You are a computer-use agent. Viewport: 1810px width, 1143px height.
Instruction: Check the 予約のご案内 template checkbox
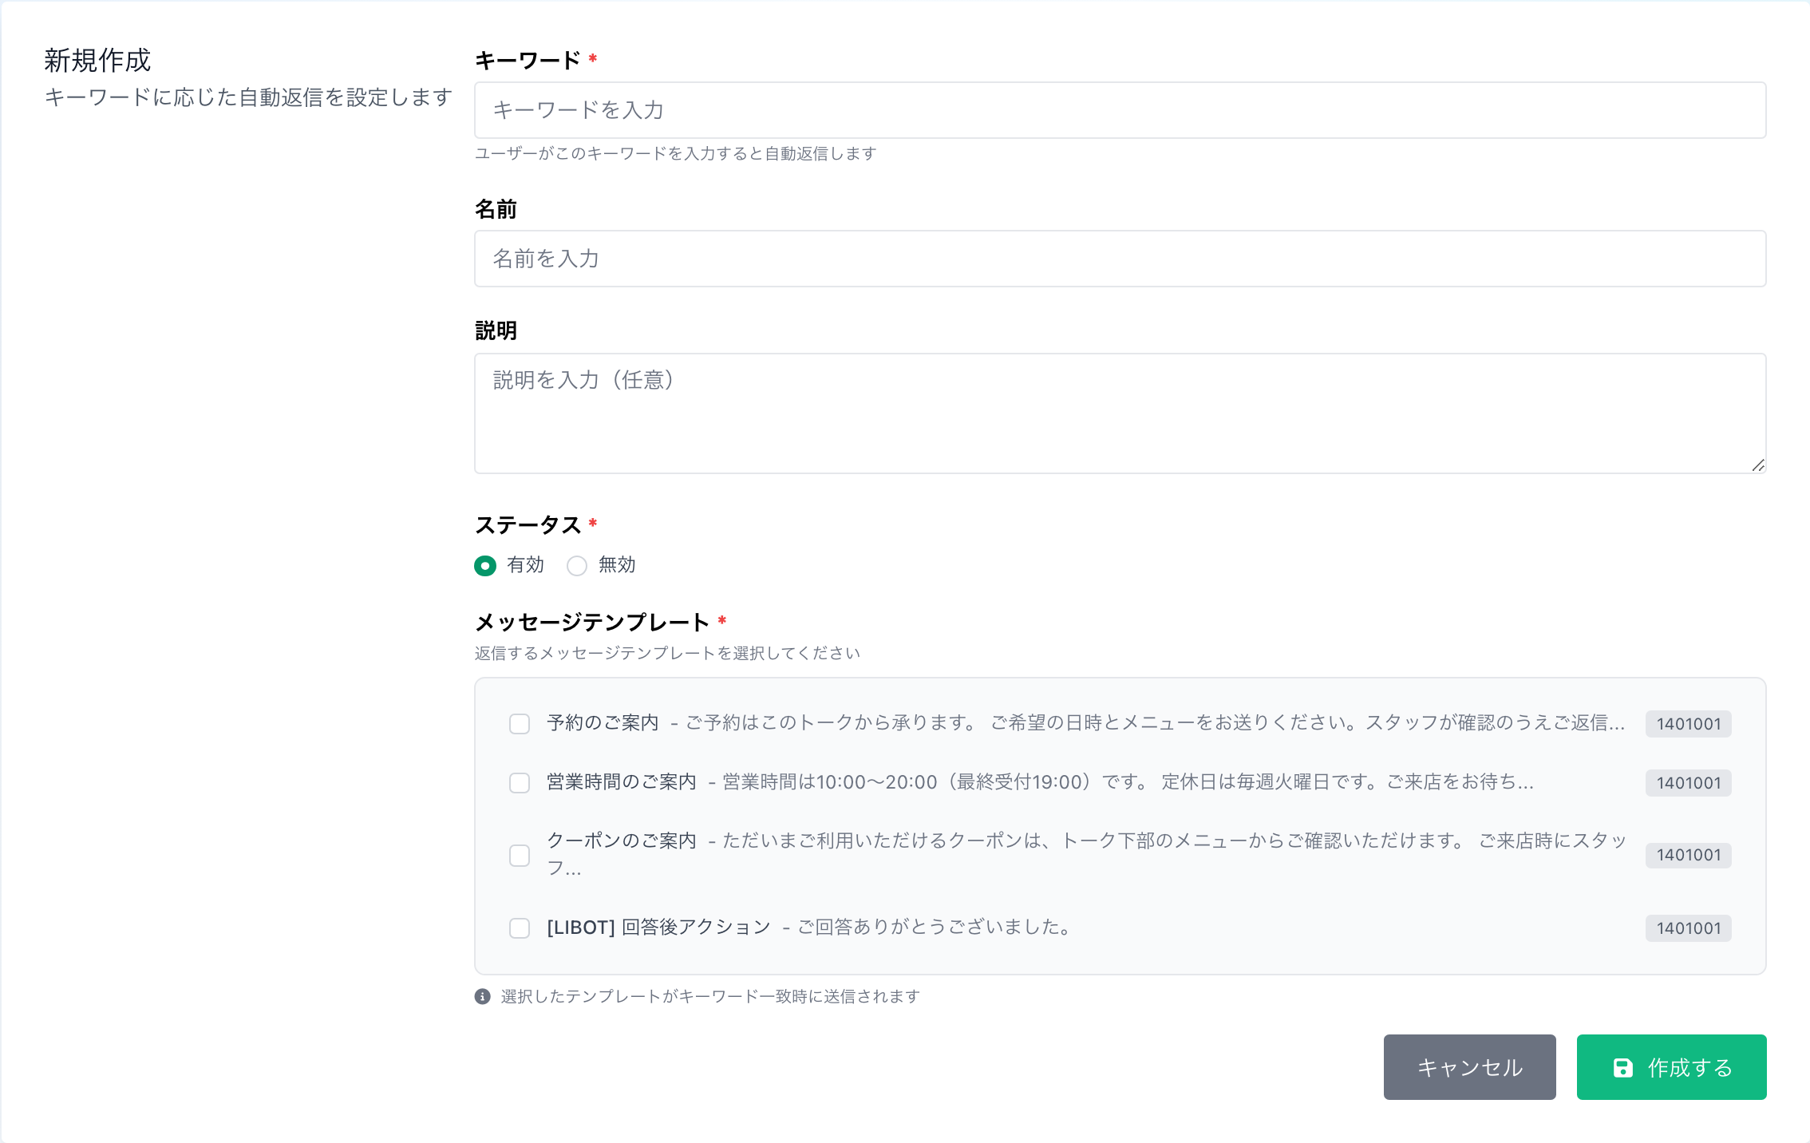[520, 724]
